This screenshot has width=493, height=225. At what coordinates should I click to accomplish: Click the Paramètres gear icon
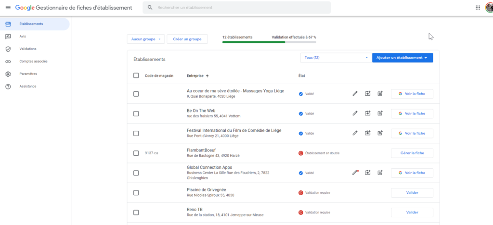(8, 74)
